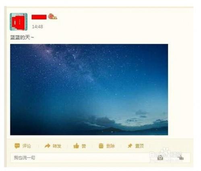This screenshot has height=171, width=201.
Task: Open the poster's avatar picture
Action: (19, 22)
